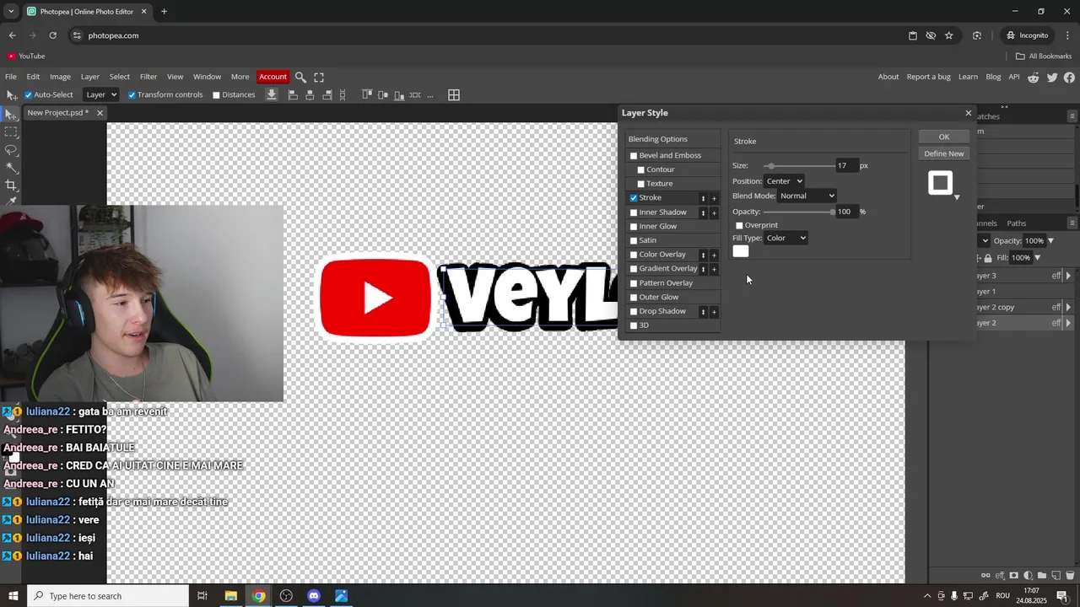Click the white stroke color swatch
1080x607 pixels.
click(x=741, y=251)
